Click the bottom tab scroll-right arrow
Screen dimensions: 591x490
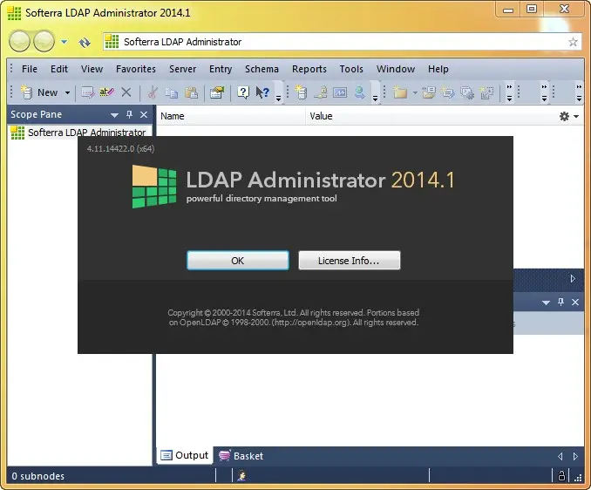[x=575, y=457]
